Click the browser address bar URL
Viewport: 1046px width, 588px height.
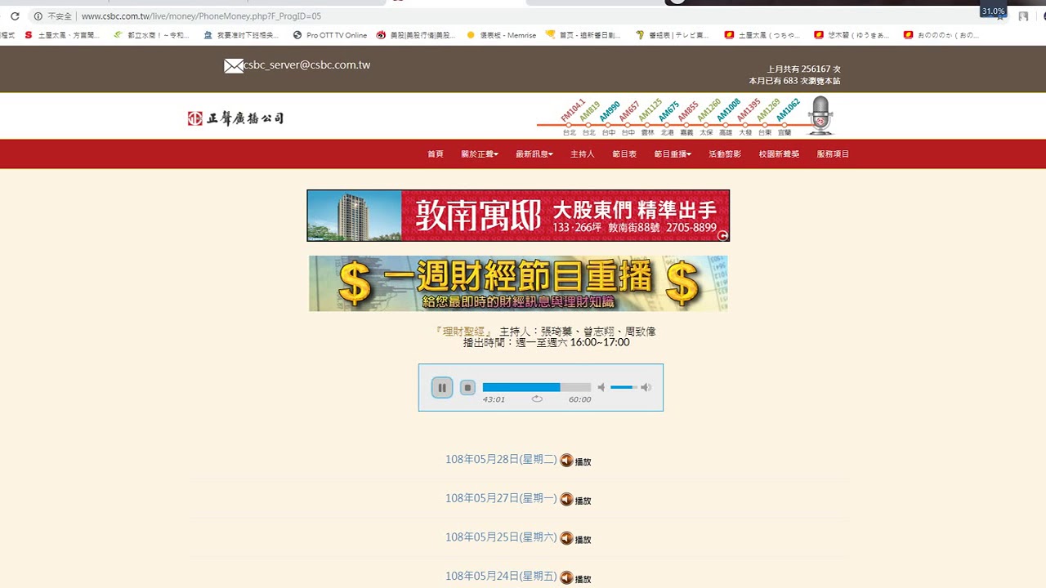pos(201,16)
